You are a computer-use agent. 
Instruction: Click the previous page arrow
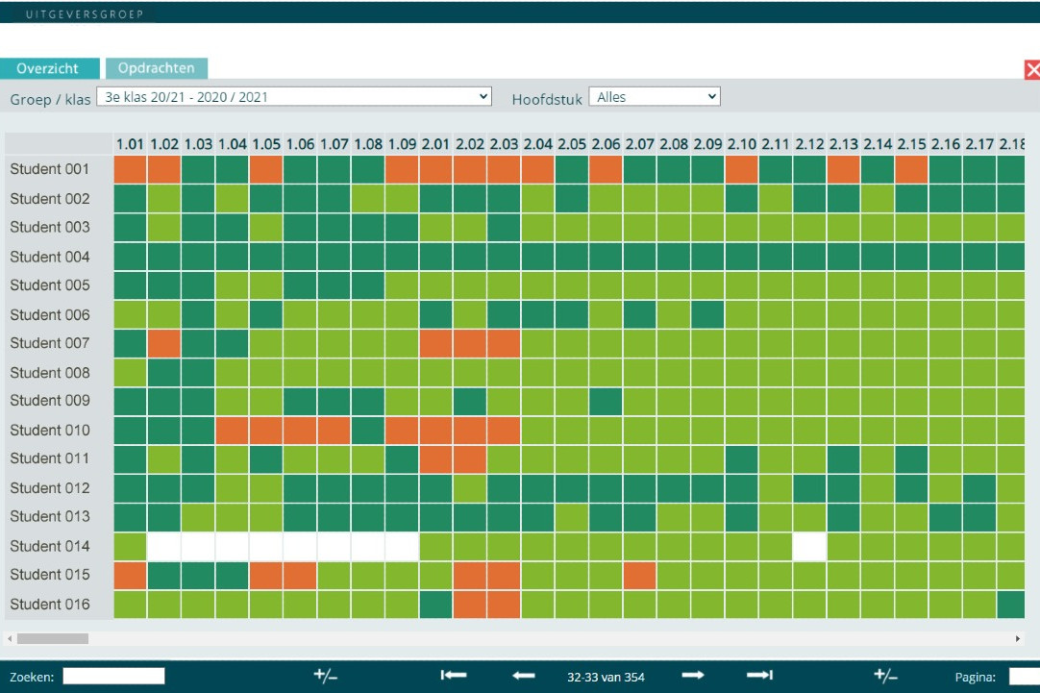tap(523, 676)
